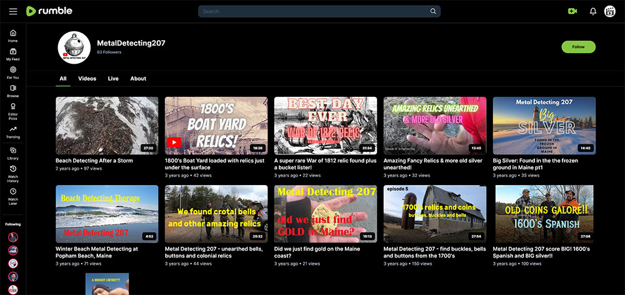The width and height of the screenshot is (625, 295).
Task: Open Trending in sidebar
Action: coord(13,132)
